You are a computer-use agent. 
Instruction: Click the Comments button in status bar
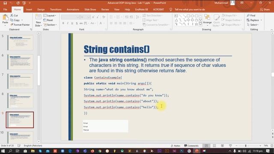pos(191,145)
